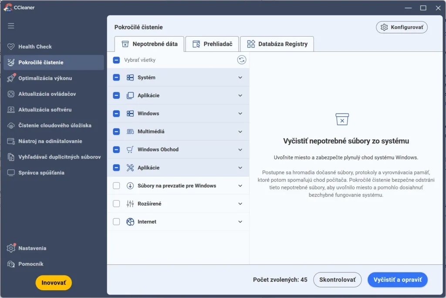
Task: Open Nástroj na odinštalovanie in the sidebar
Action: click(54, 141)
